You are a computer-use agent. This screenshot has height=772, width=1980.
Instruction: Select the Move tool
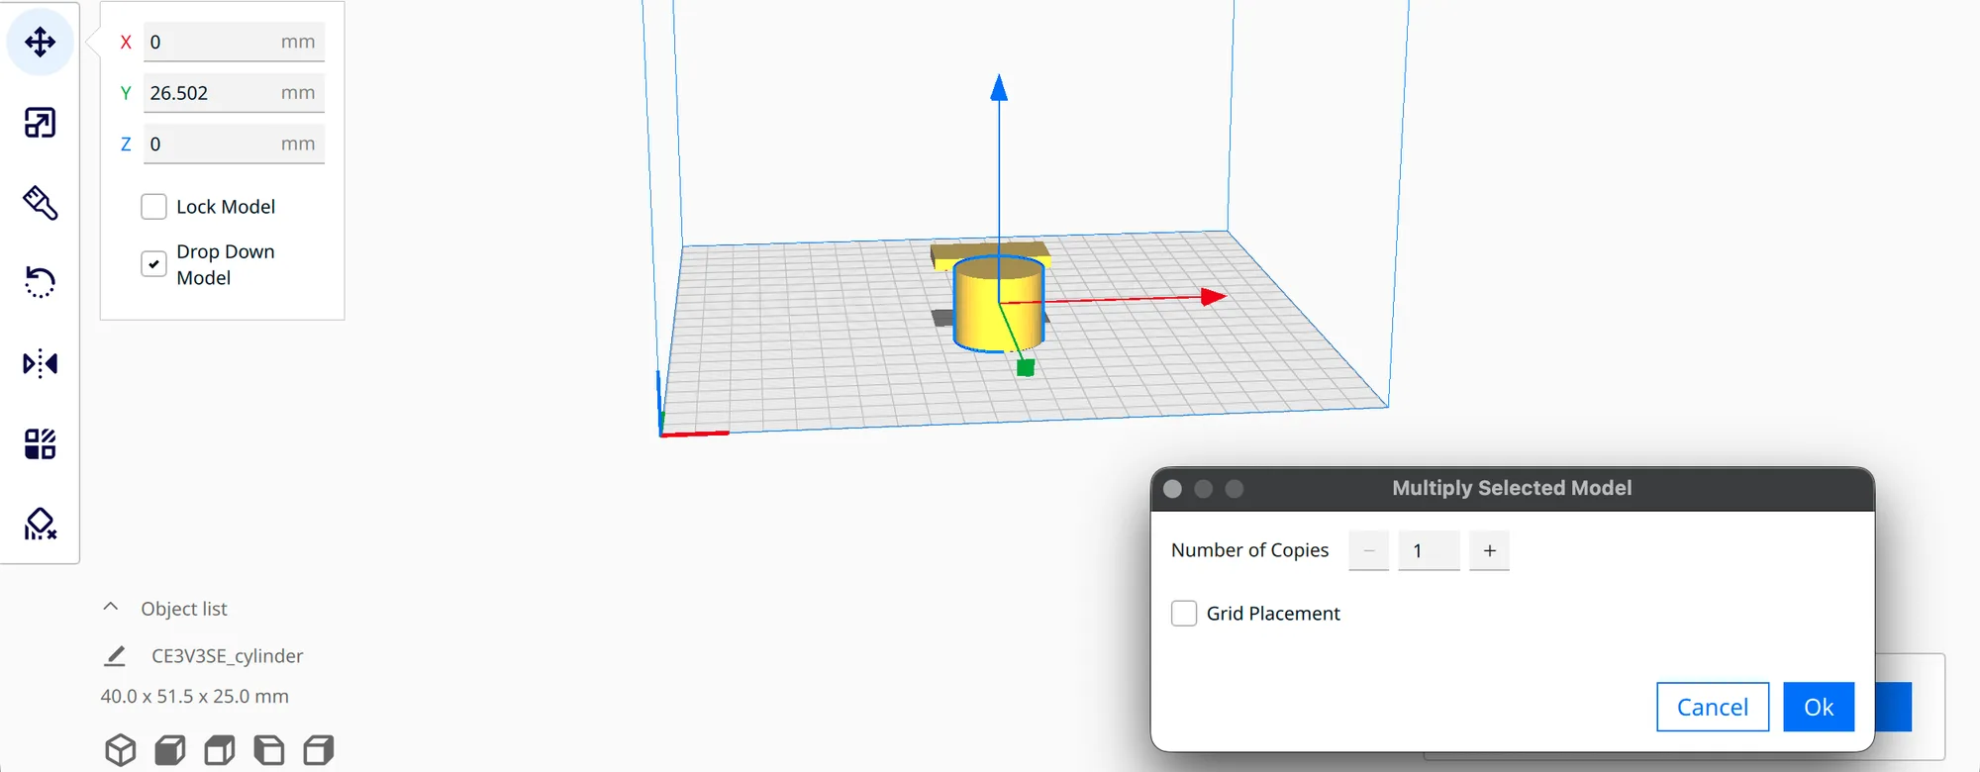(x=40, y=43)
